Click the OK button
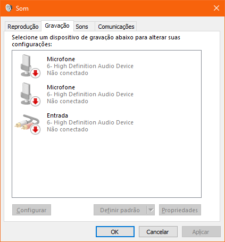This screenshot has height=242, width=225. 115,232
